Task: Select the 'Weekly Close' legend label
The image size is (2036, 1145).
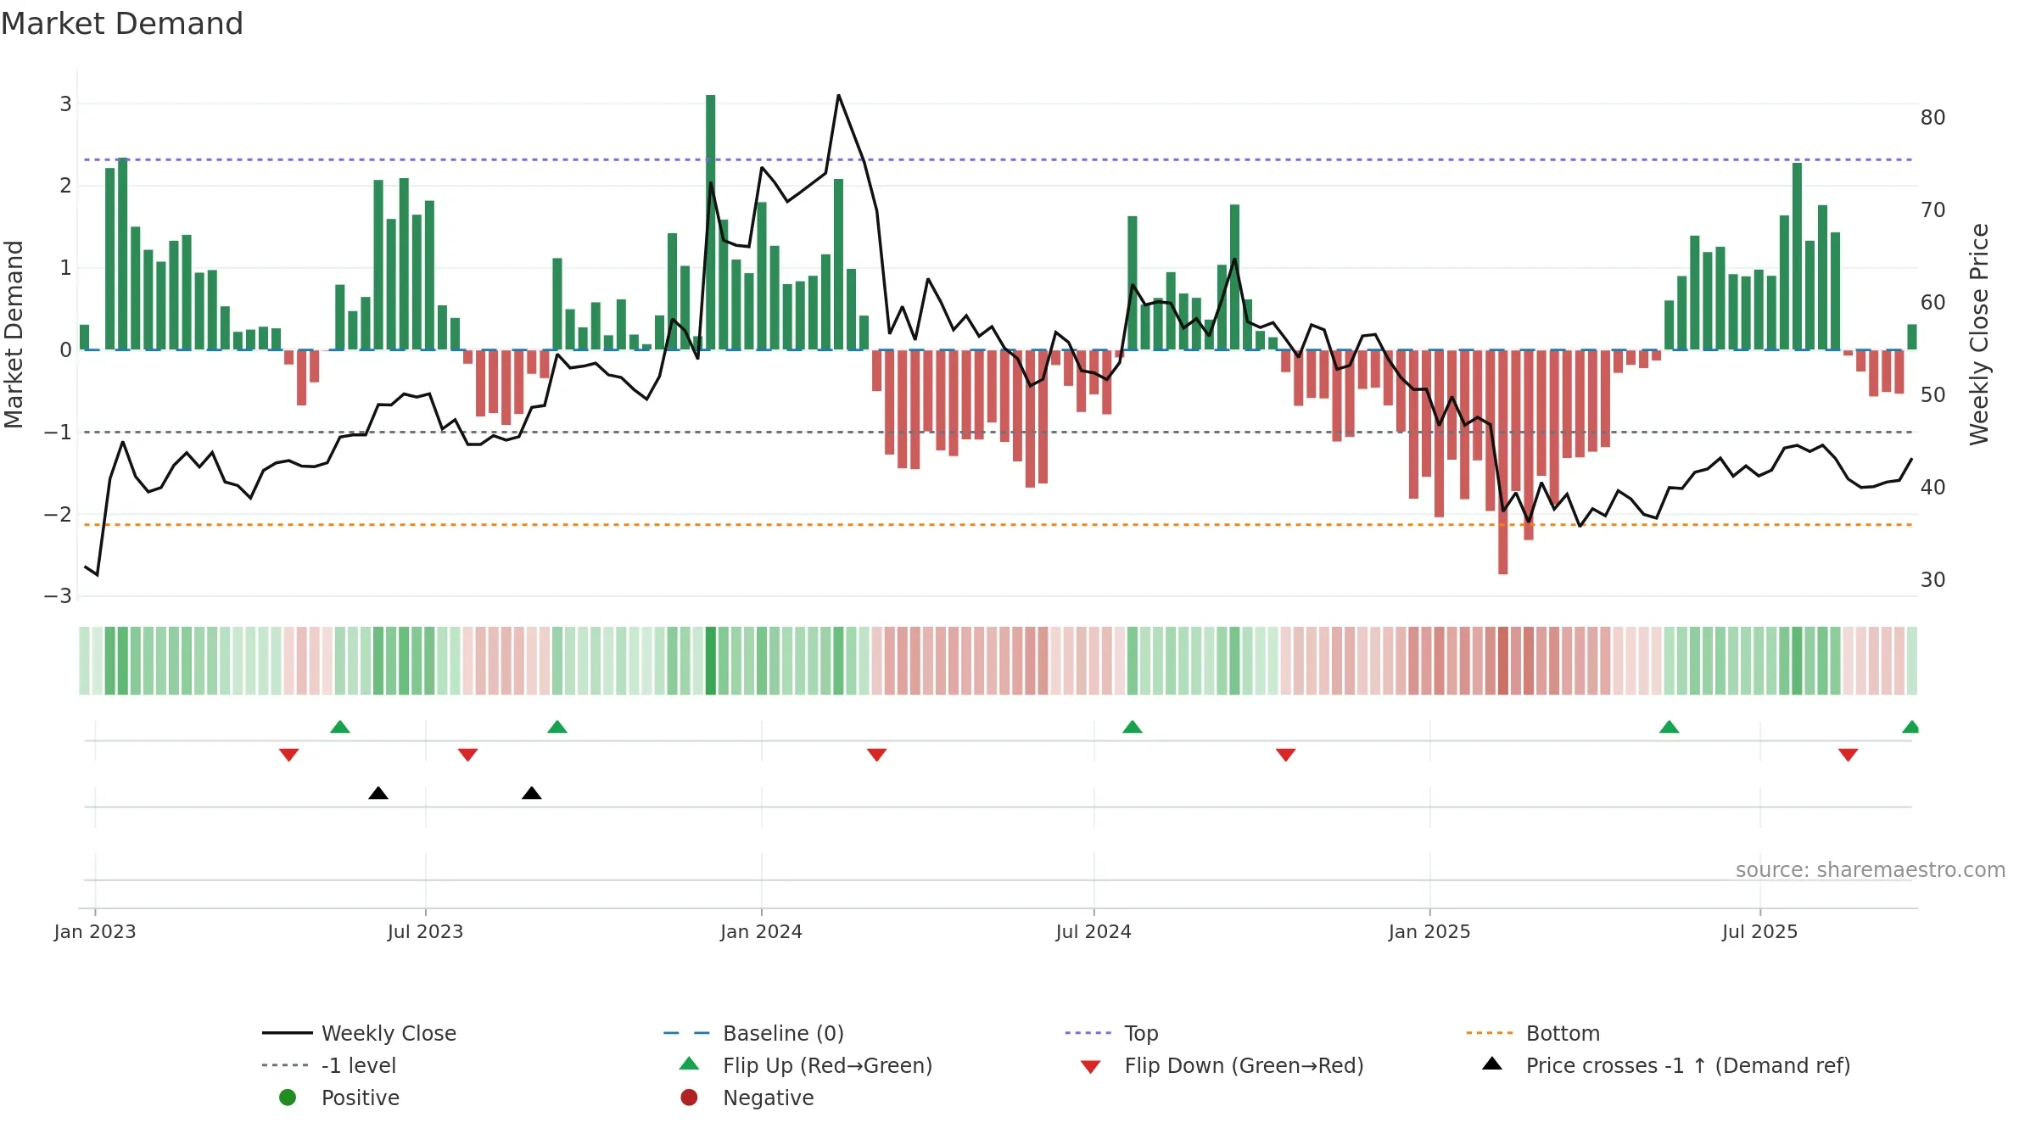Action: [x=389, y=1033]
